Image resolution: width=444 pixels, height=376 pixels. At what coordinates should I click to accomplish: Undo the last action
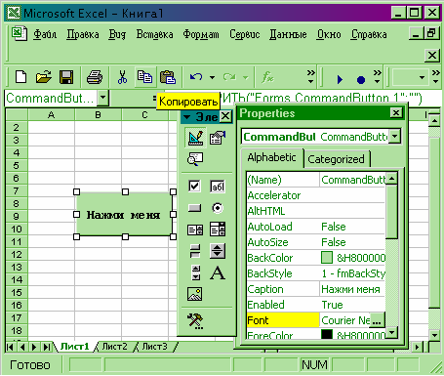(x=196, y=77)
